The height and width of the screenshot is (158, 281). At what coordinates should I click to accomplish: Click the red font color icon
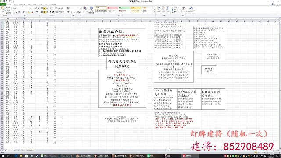pos(32,12)
